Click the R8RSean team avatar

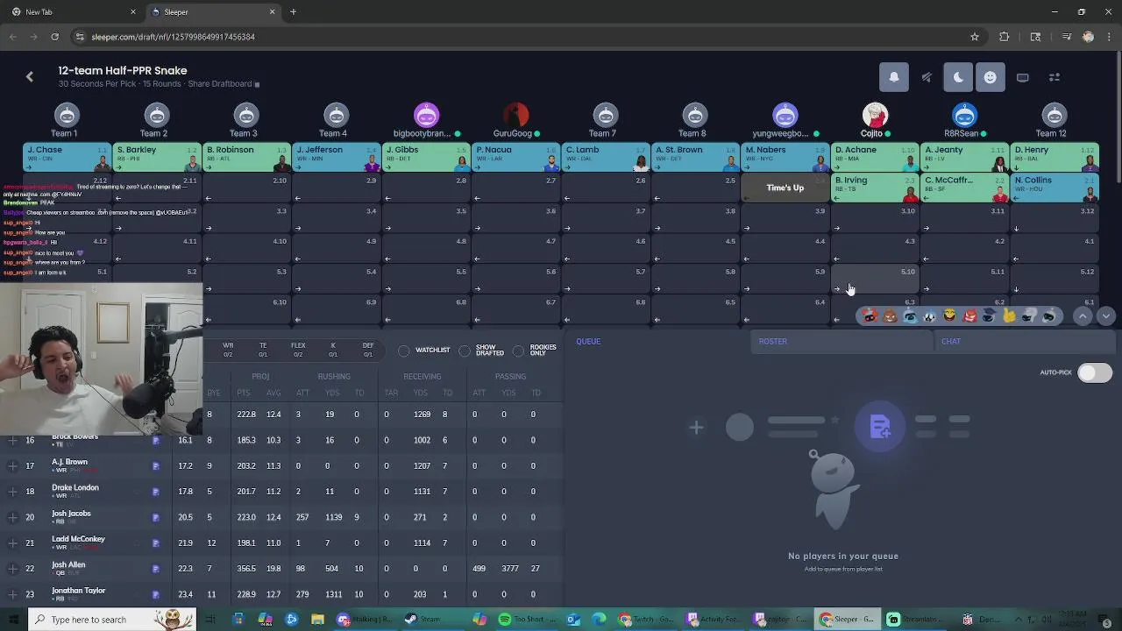(964, 115)
